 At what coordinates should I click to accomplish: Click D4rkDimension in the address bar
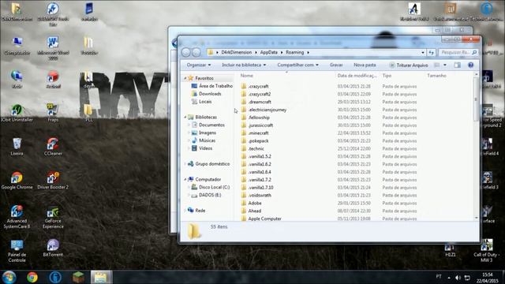(x=236, y=52)
